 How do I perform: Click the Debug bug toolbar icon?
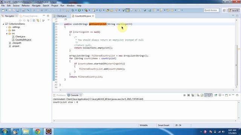73,10
